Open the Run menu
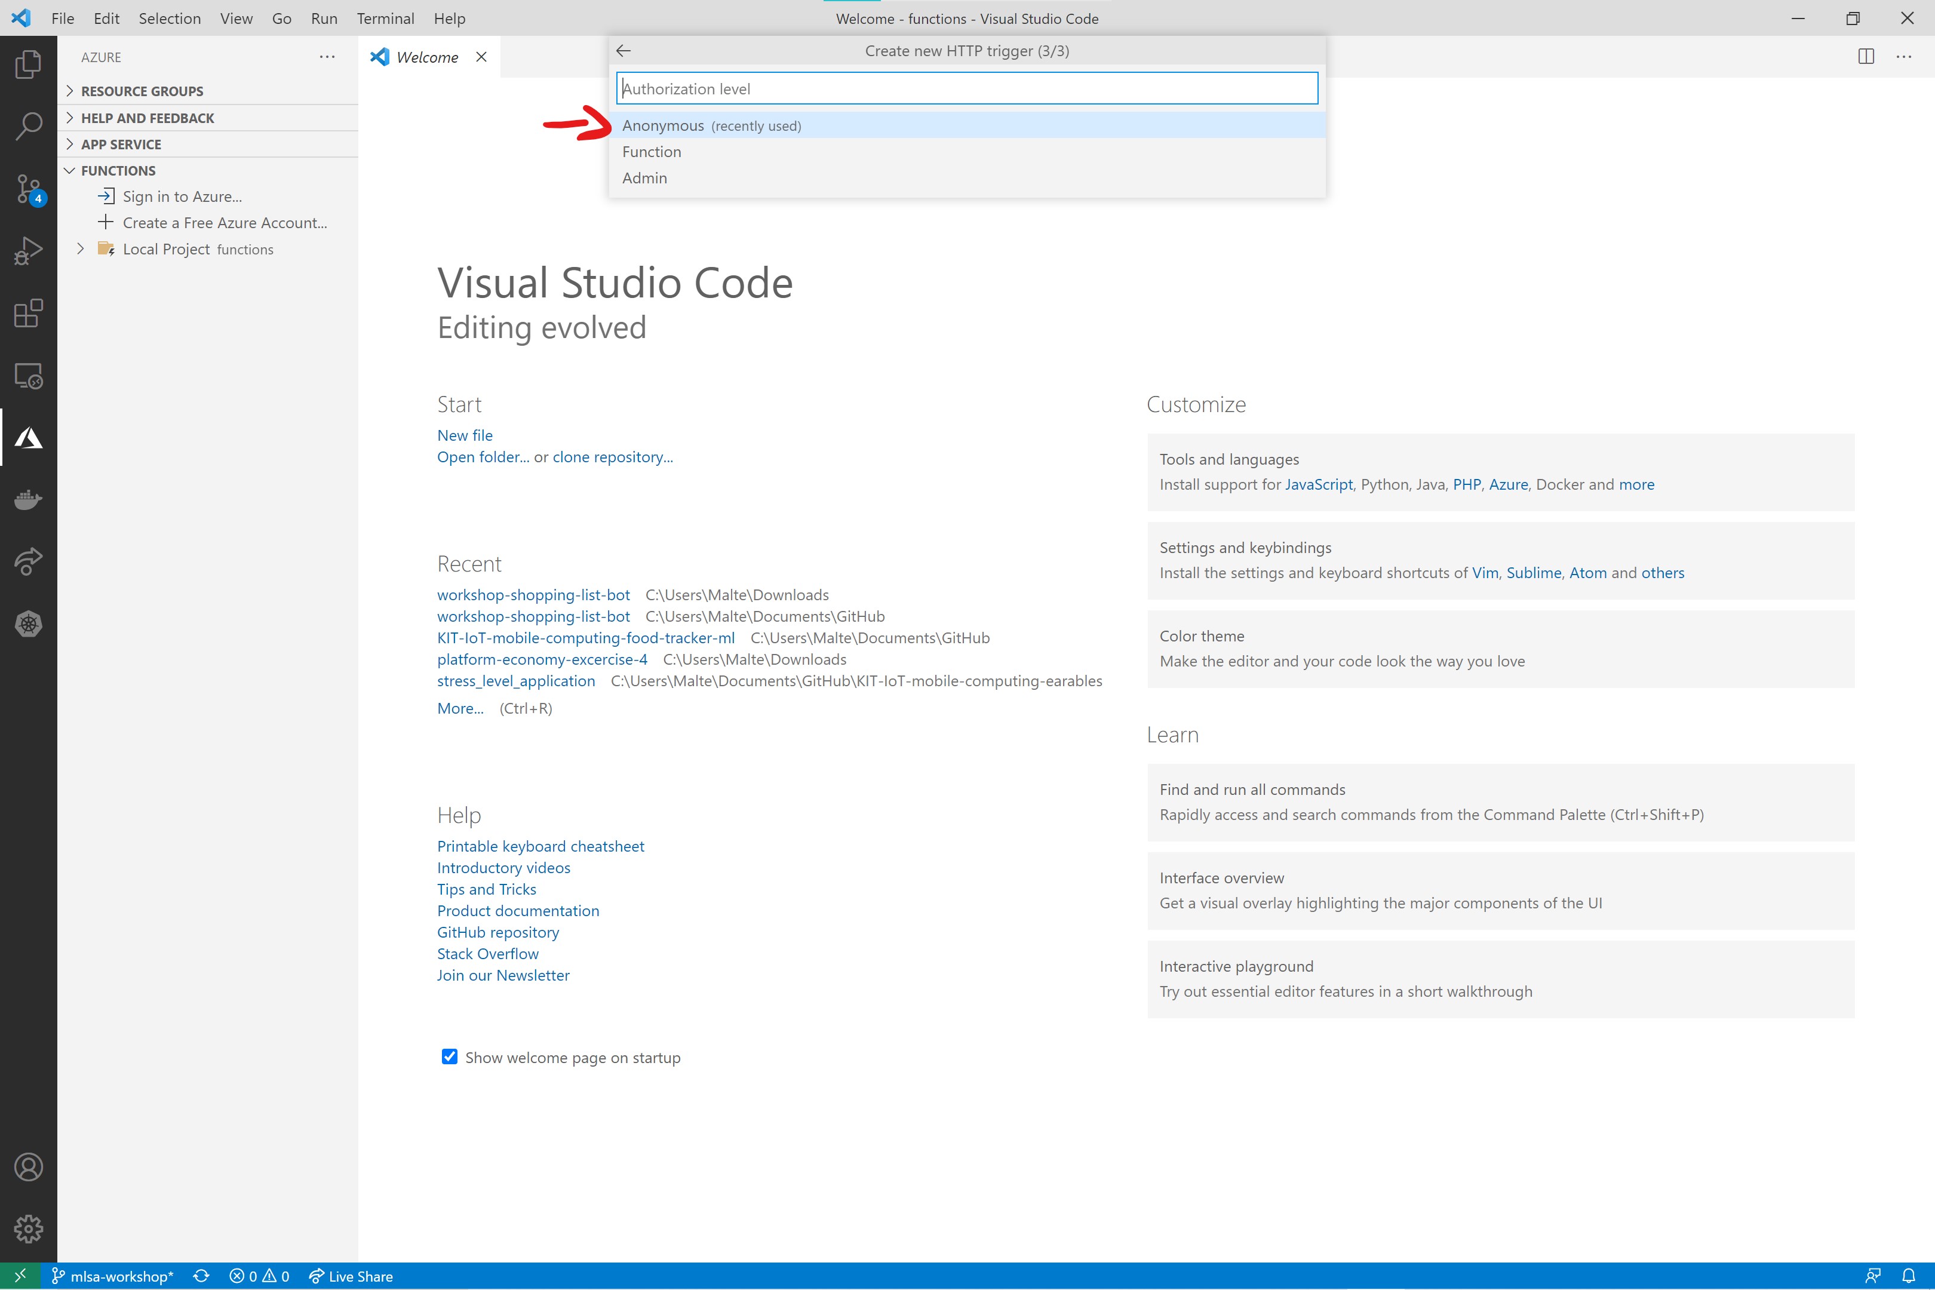Viewport: 1935px width, 1290px height. [324, 18]
